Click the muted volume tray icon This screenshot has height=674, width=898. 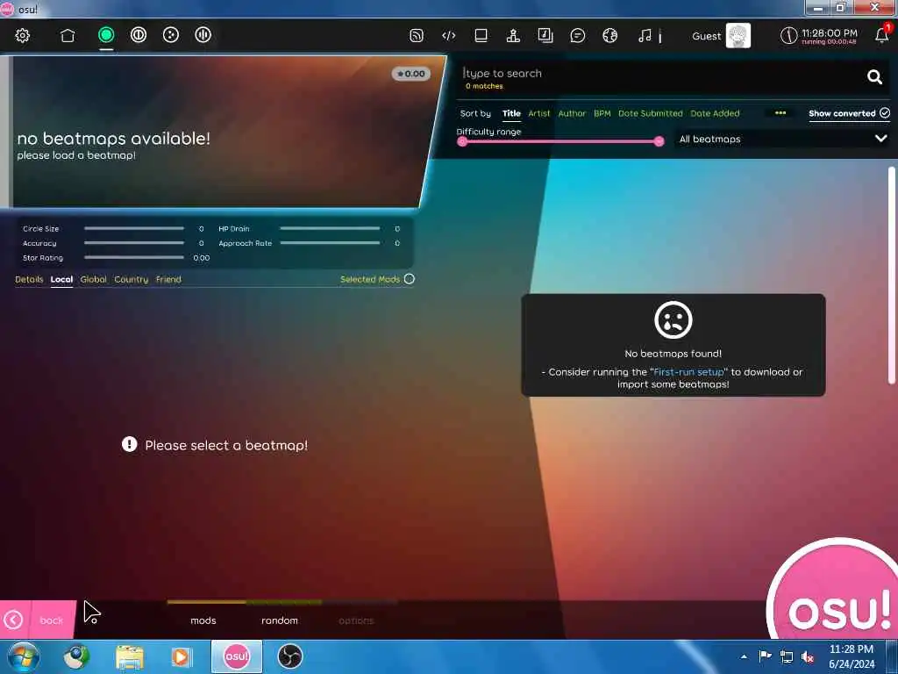tap(808, 656)
